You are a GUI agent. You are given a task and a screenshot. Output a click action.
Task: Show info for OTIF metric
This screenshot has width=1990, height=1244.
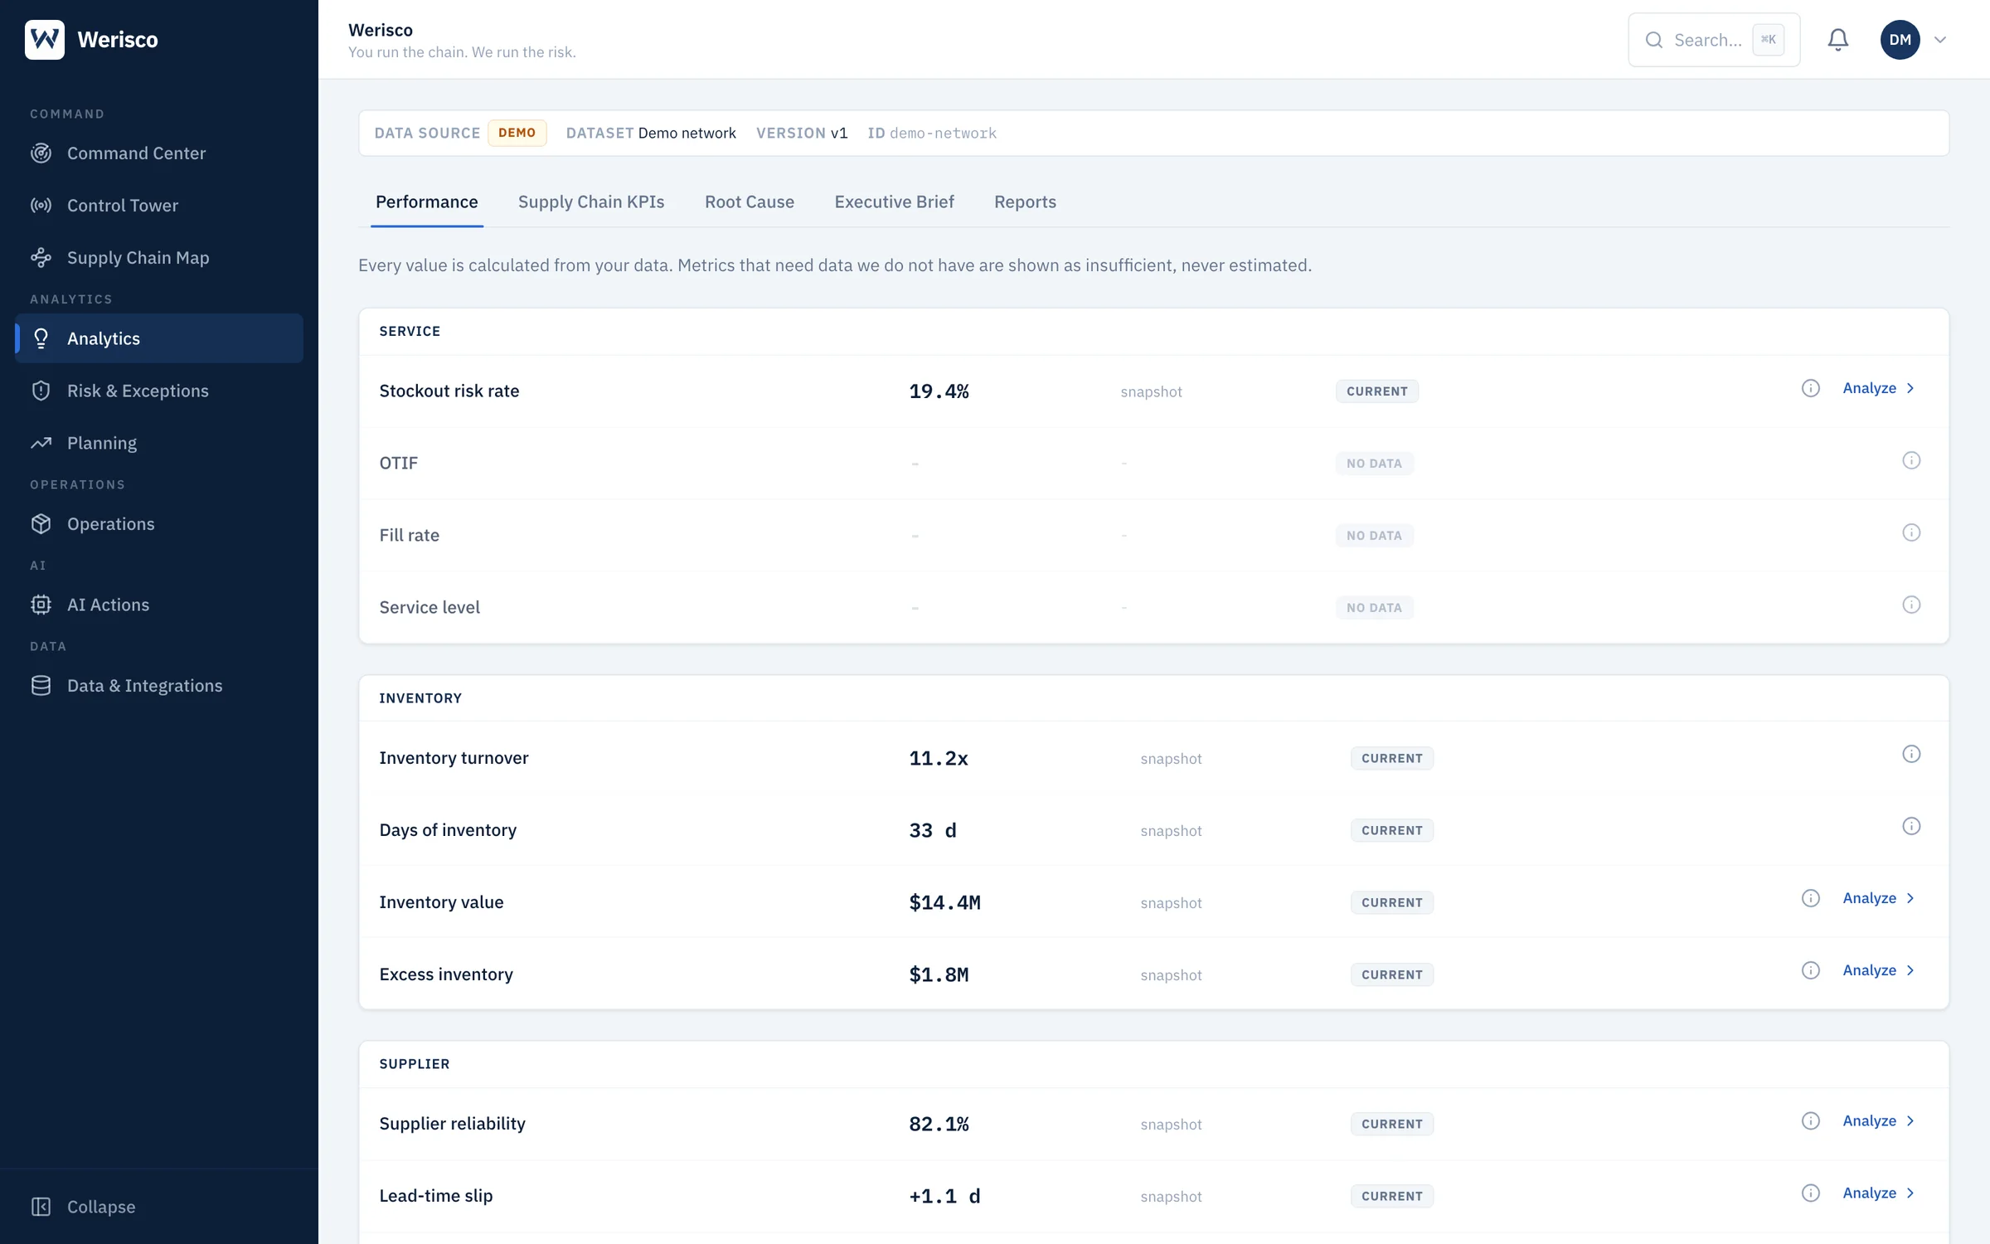tap(1911, 460)
